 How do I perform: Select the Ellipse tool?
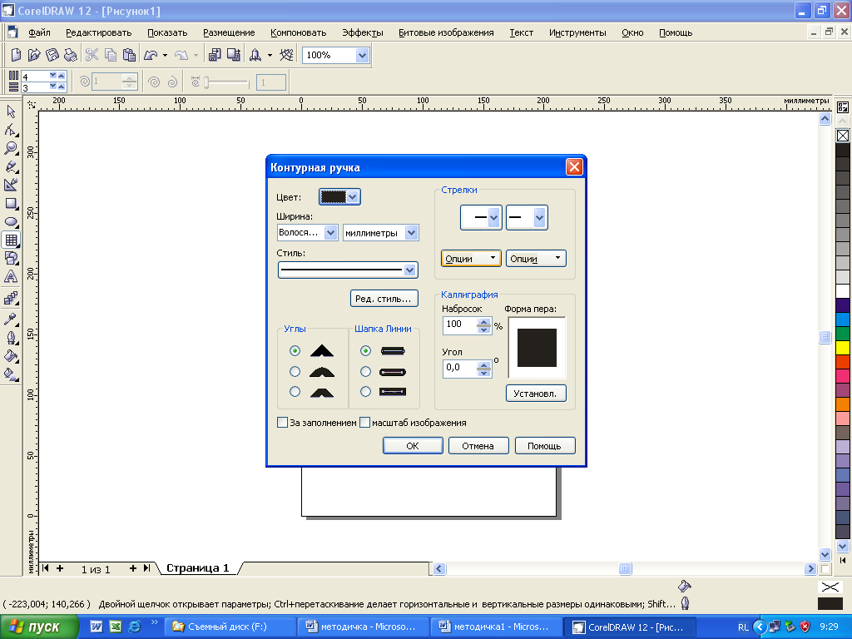11,221
